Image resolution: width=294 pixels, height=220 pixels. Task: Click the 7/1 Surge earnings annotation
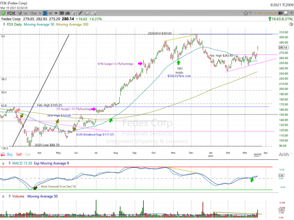(74, 109)
